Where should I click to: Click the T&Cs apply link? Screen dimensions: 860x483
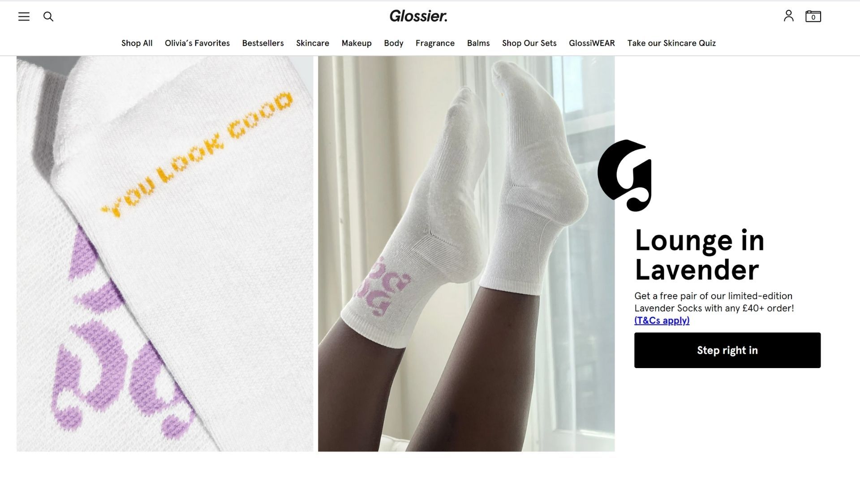[x=662, y=321]
